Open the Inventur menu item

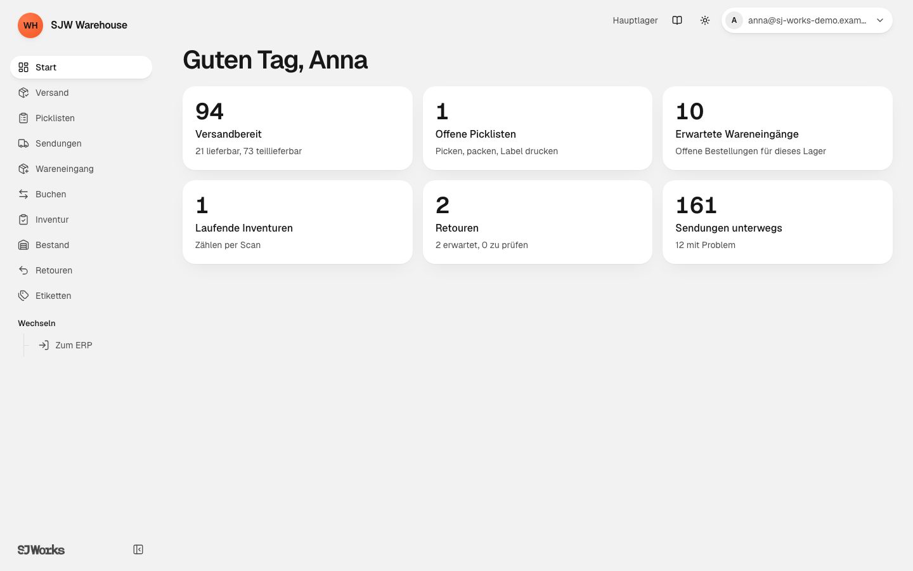pos(81,220)
